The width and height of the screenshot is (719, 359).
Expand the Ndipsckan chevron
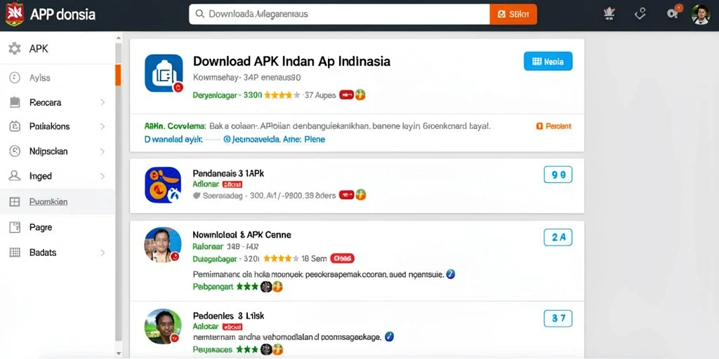click(103, 151)
